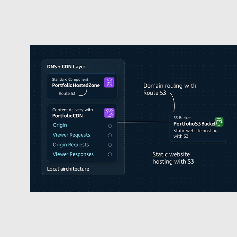The height and width of the screenshot is (237, 237).
Task: Open the Viewer Responses link
Action: coord(73,154)
